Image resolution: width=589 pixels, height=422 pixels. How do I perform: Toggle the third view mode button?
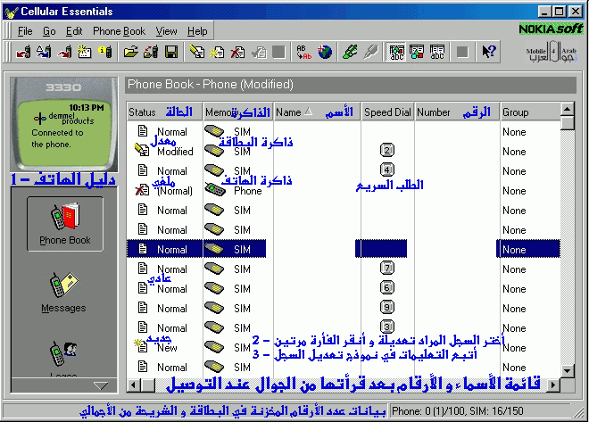coord(437,52)
